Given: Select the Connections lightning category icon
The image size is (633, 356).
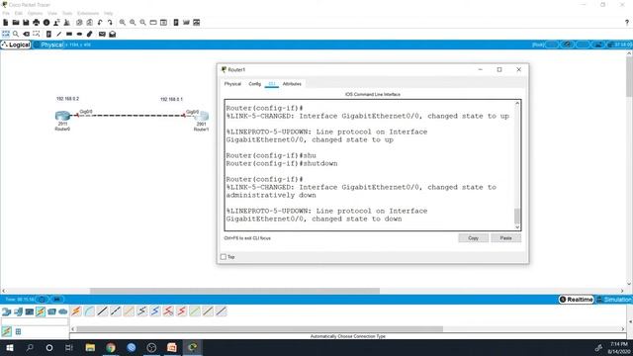Looking at the screenshot, I should click(x=41, y=311).
